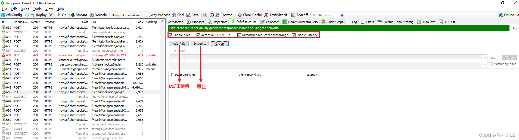Viewport: 519px width, 140px height.
Task: Open the FiddlerScript tab
Action: (x=332, y=22)
